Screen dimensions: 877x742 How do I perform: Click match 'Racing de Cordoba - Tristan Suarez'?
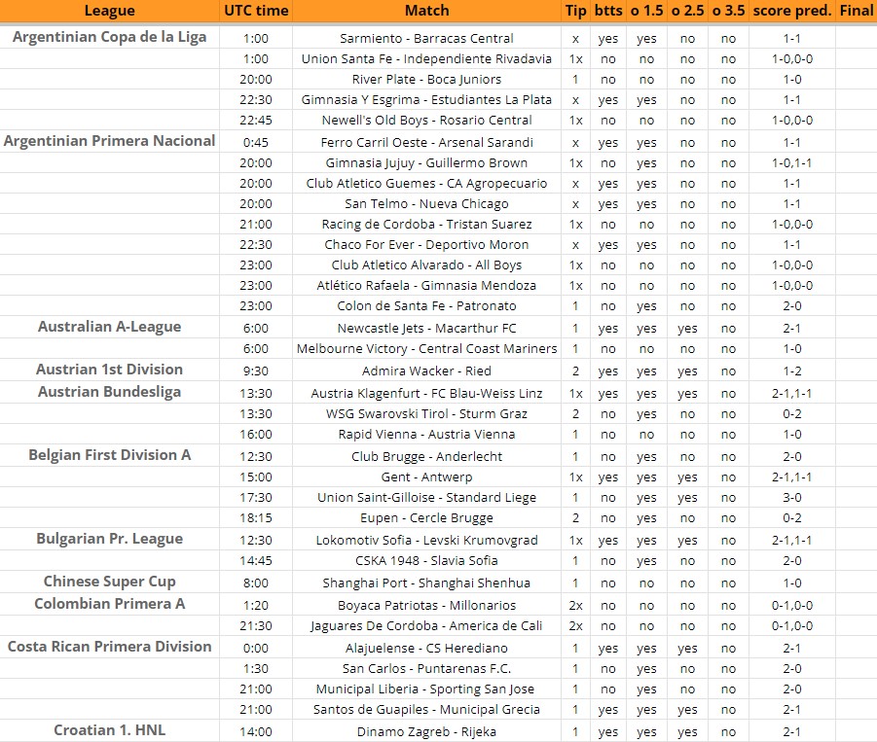(426, 224)
